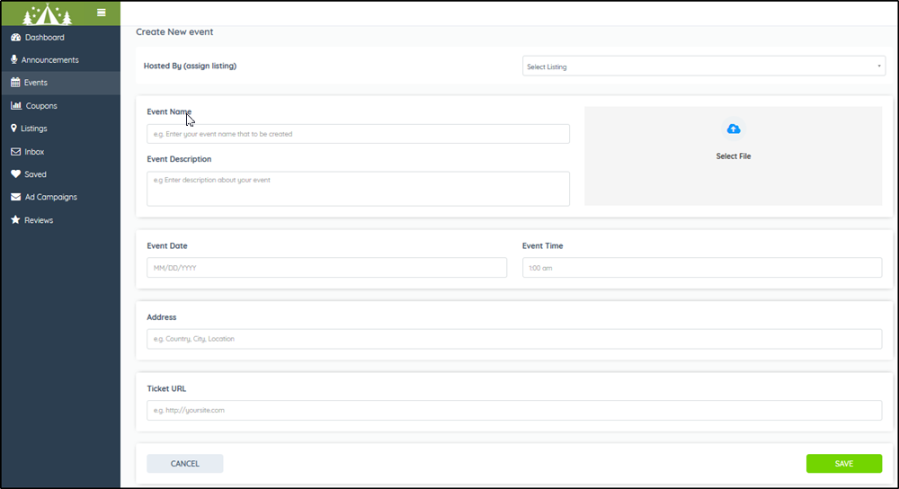Navigate to Listings
899x489 pixels.
coord(61,129)
